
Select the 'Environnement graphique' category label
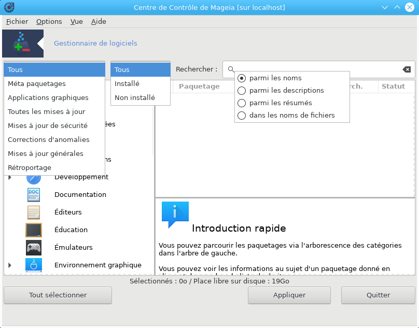[98, 265]
